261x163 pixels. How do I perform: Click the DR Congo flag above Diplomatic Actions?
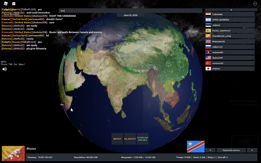coord(196,146)
